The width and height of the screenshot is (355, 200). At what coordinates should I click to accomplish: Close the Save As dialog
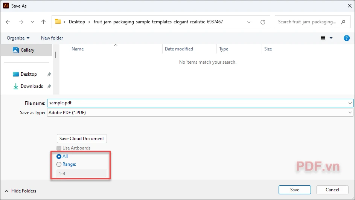pos(350,6)
